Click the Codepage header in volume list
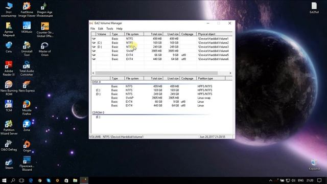The height and width of the screenshot is (184, 327). (x=188, y=34)
